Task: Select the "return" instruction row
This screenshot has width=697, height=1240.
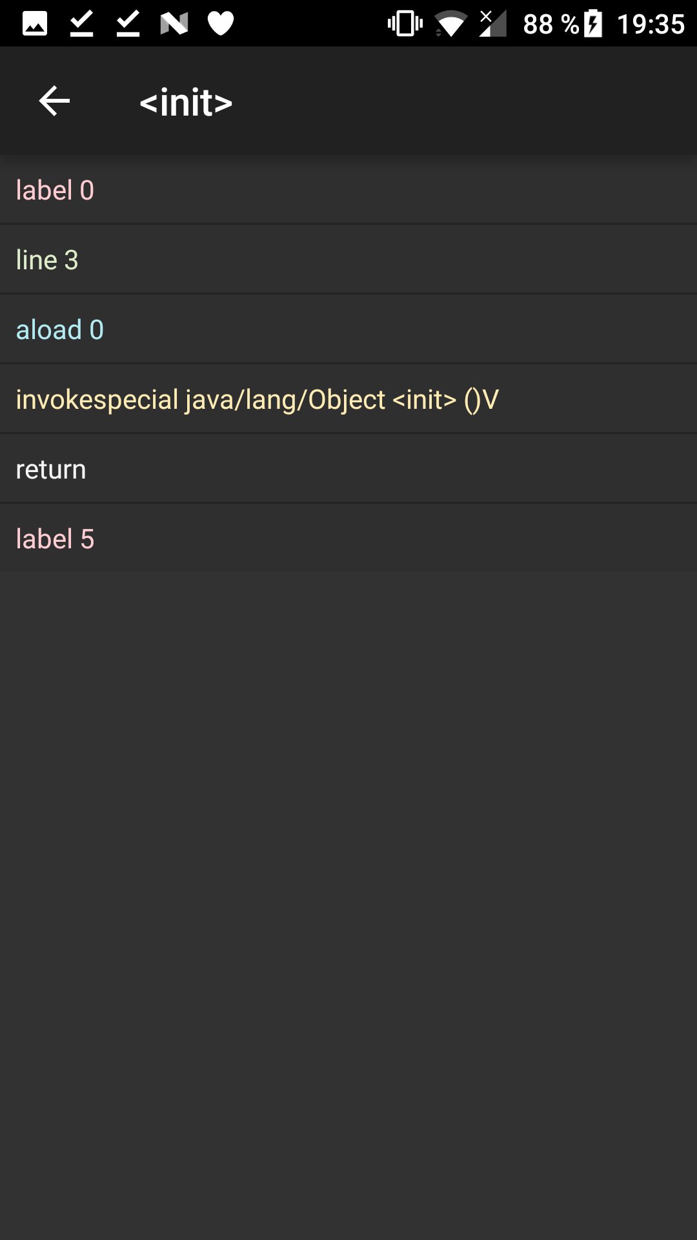Action: pyautogui.click(x=348, y=470)
